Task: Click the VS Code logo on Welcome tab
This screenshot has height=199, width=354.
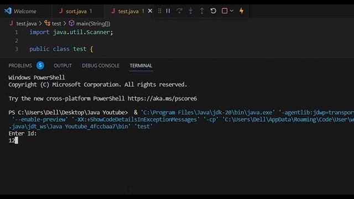Action: click(8, 11)
